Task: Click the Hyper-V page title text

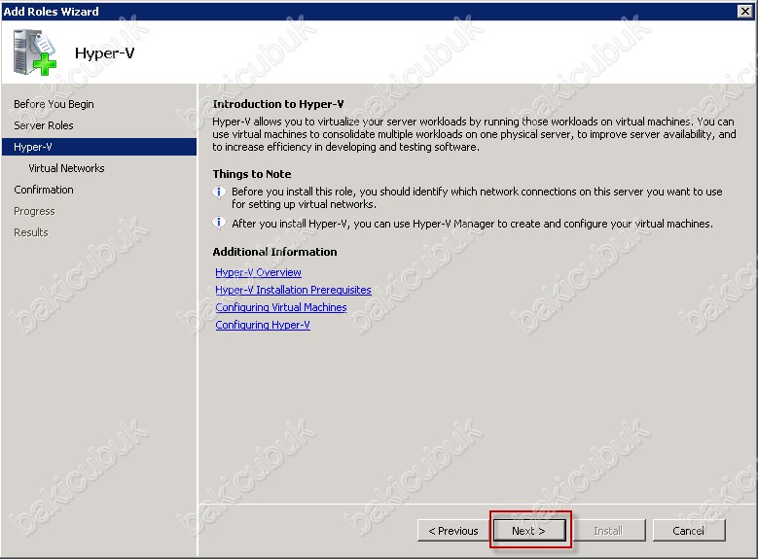Action: click(x=104, y=53)
